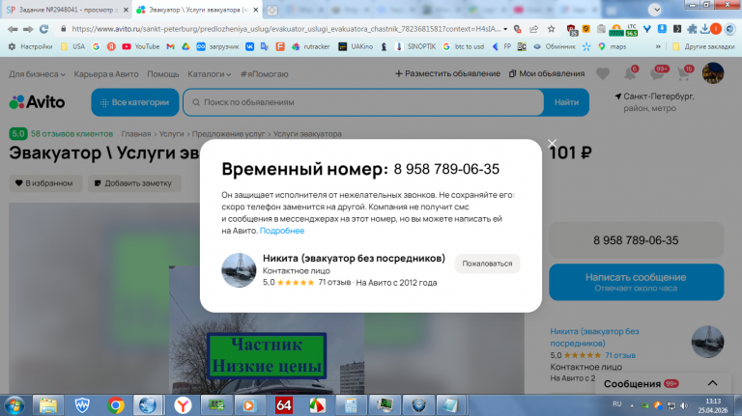Close the temporary phone number popup
The width and height of the screenshot is (742, 416).
[x=552, y=143]
